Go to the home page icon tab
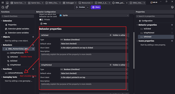 click(7, 3)
